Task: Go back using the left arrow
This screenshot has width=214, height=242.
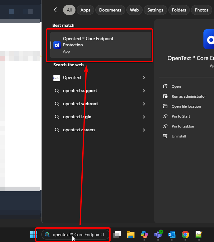Action: [x=57, y=10]
